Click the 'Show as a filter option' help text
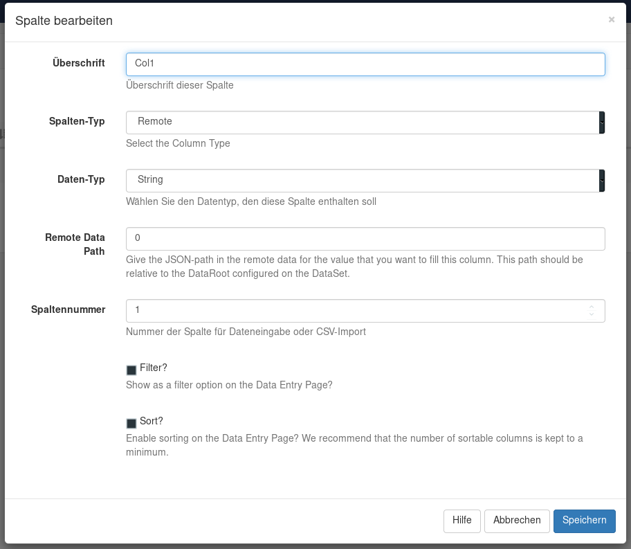The width and height of the screenshot is (631, 549). click(x=230, y=385)
